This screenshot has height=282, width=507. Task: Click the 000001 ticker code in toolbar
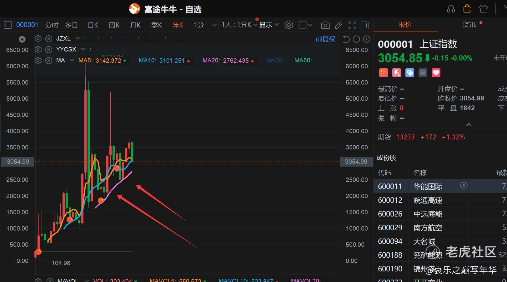point(27,25)
